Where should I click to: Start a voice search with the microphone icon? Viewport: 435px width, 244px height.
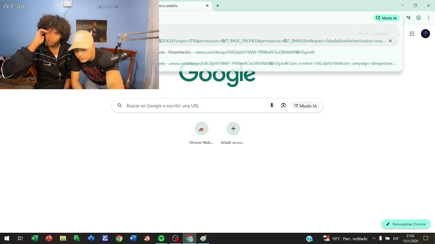(272, 105)
